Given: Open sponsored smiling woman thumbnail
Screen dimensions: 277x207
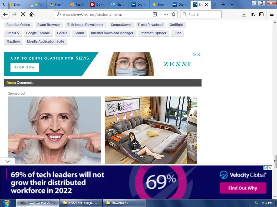Looking at the screenshot, I should click(x=54, y=130).
